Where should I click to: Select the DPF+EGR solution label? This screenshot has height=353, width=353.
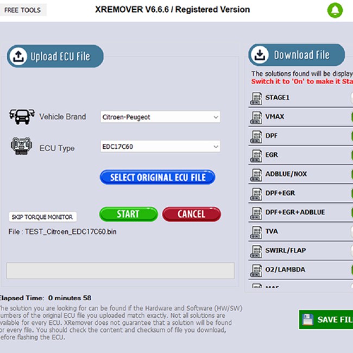click(x=280, y=193)
